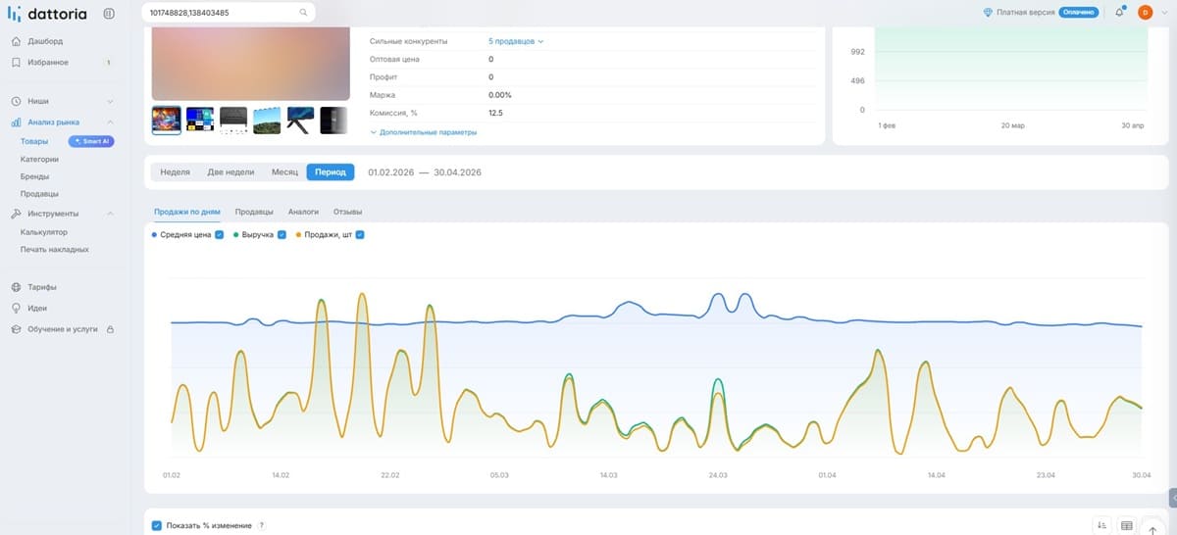
Task: Expand Дополнительные параметры
Action: tap(423, 132)
